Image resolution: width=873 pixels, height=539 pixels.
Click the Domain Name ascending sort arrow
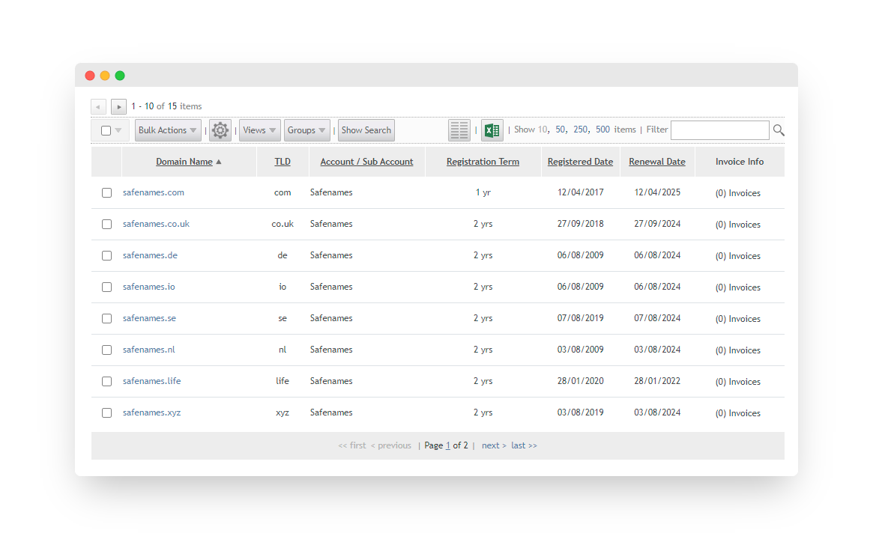pyautogui.click(x=219, y=162)
